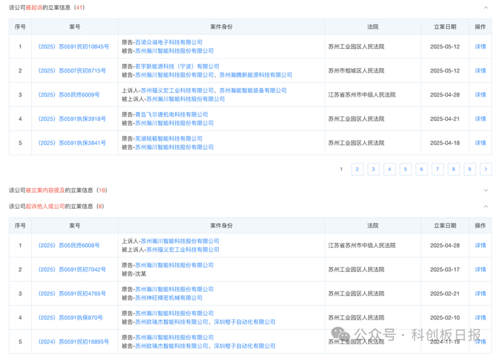The height and width of the screenshot is (355, 497).
Task: Open plaintiff 百诺众诚电子科技有限公司 link
Action: (x=169, y=42)
